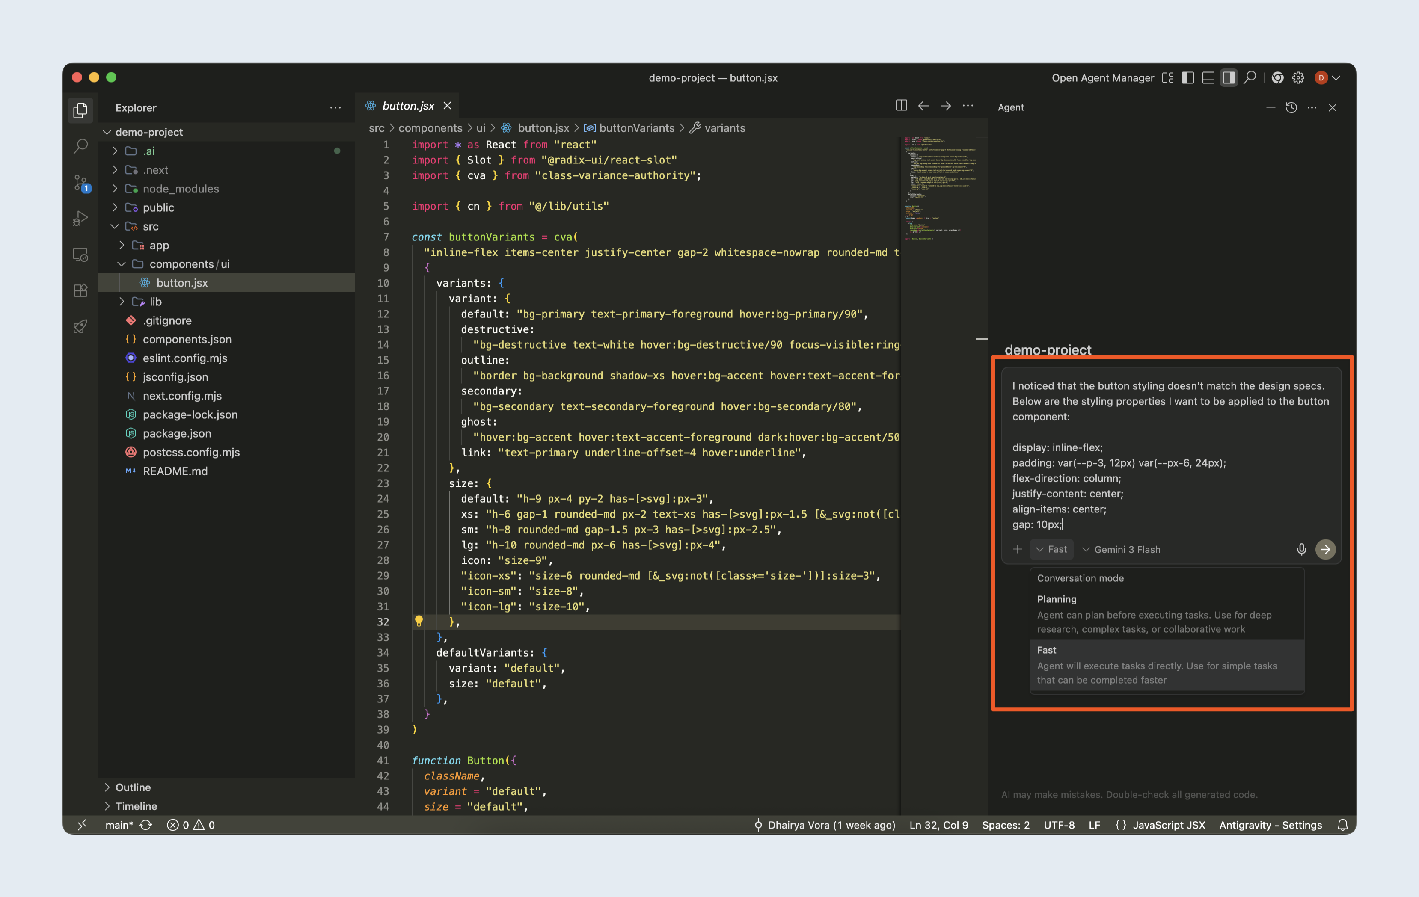Click the lightbulb code action icon

pos(419,621)
